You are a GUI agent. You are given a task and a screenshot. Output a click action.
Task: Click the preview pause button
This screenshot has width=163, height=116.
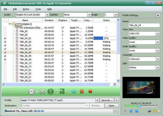(x=131, y=111)
